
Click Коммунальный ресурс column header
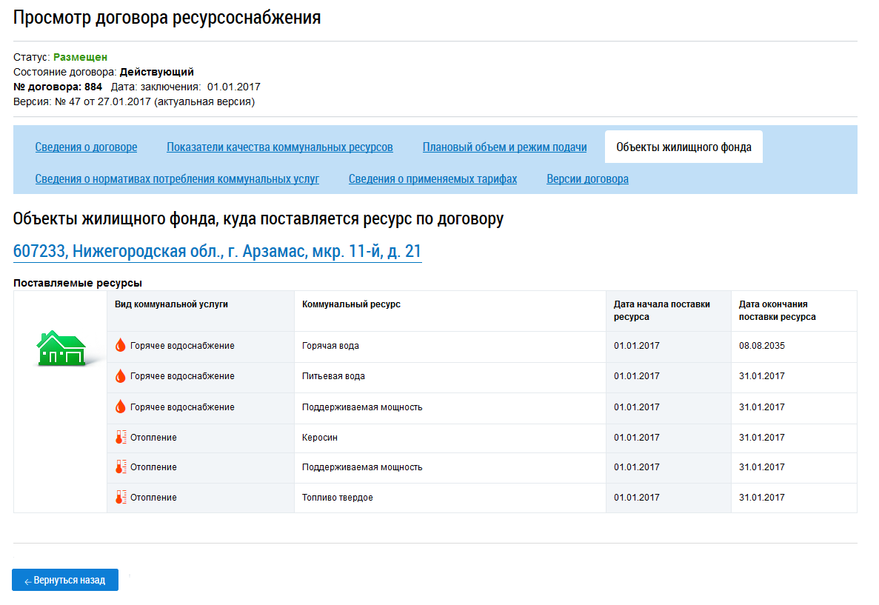(352, 304)
